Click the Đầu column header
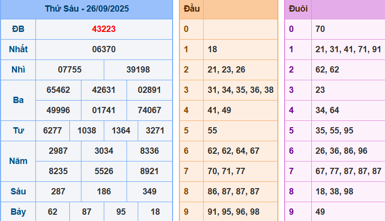The width and height of the screenshot is (385, 221). coord(192,9)
